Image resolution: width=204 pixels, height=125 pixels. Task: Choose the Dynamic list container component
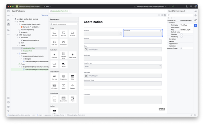pyautogui.click(x=63, y=99)
